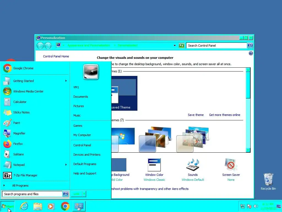282x212 pixels.
Task: Click the Forward navigation button in Personalization
Action: (x=48, y=46)
